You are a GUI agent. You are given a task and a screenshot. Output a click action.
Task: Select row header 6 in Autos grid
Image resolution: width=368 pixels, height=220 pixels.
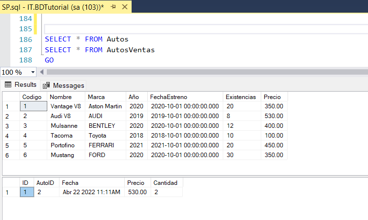11,155
